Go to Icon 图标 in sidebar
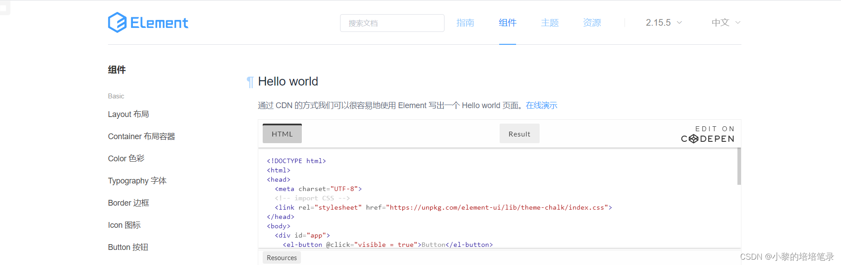The image size is (841, 265). tap(124, 225)
